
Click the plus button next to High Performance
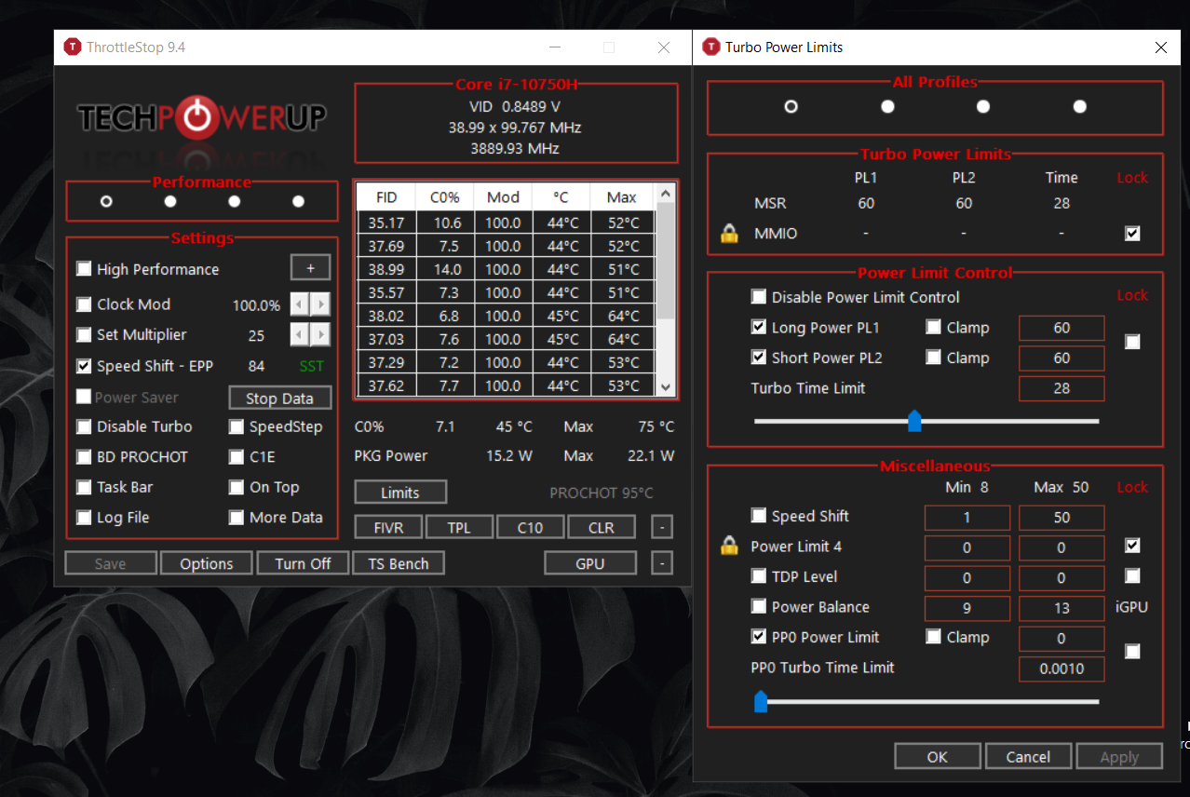coord(310,268)
